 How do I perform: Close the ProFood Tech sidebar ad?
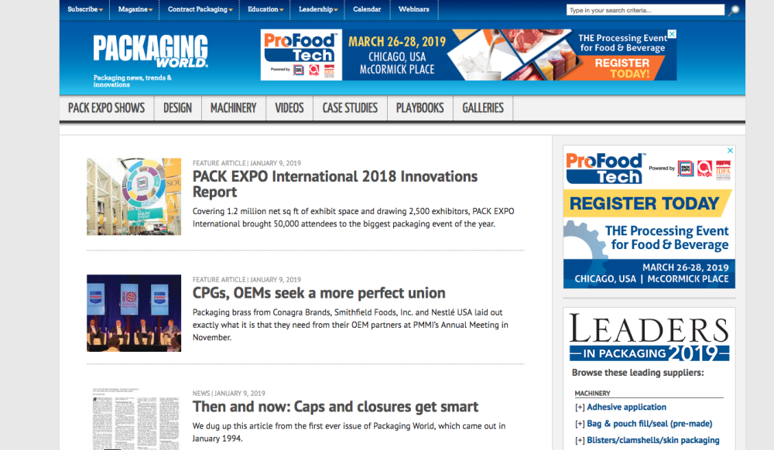pos(730,150)
